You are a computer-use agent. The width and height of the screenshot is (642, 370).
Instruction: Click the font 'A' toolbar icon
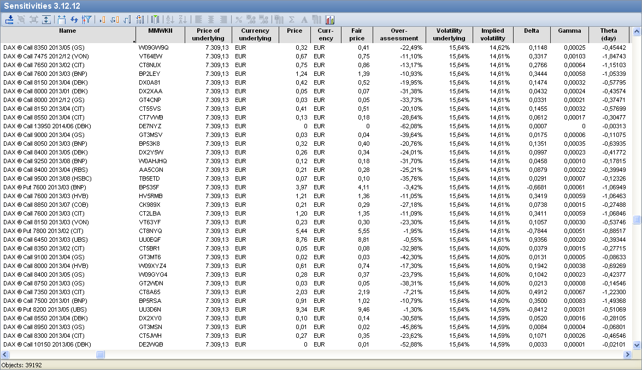click(304, 20)
